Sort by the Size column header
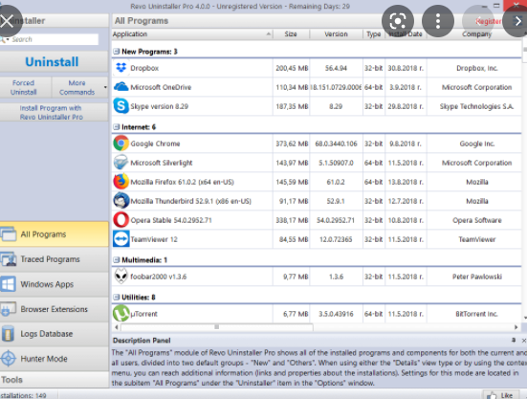The width and height of the screenshot is (527, 399). [291, 33]
